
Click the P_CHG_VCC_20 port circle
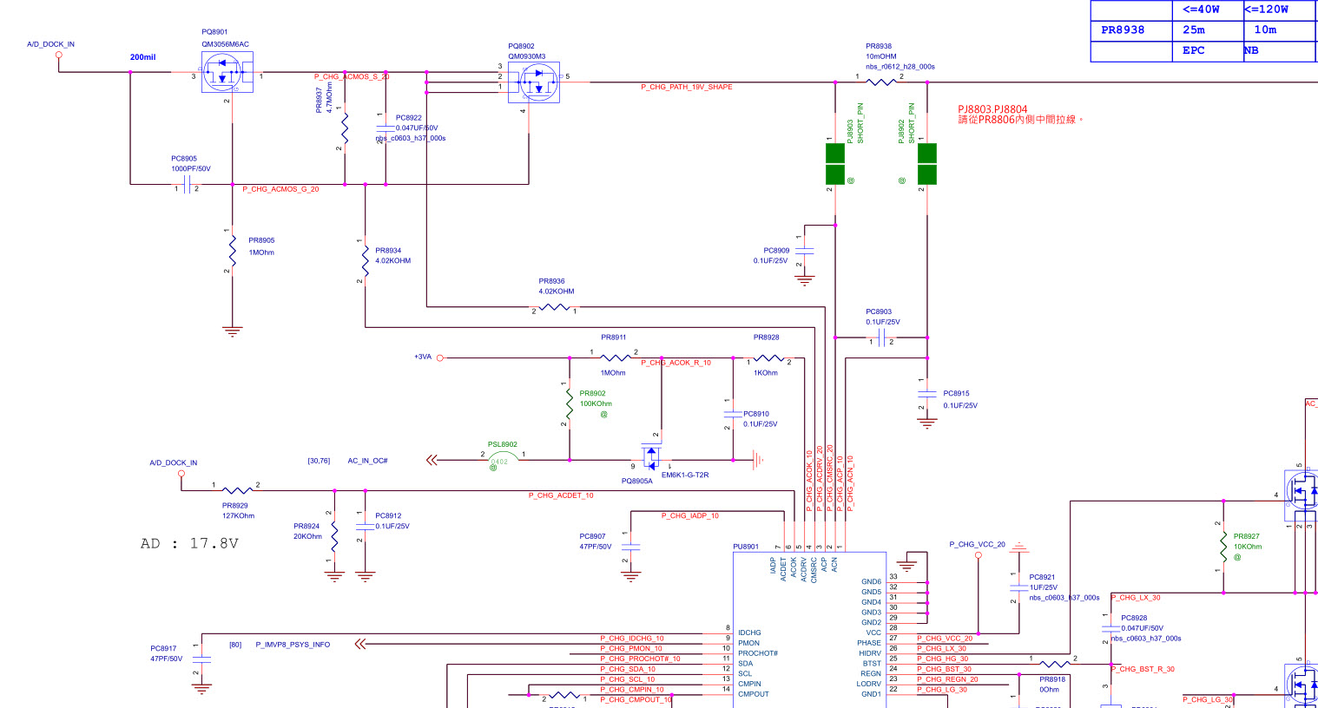click(979, 555)
